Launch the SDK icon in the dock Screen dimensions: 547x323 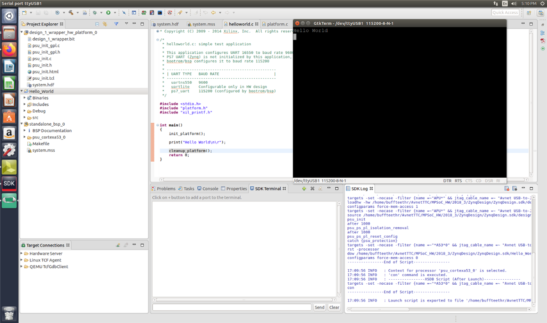(x=9, y=184)
